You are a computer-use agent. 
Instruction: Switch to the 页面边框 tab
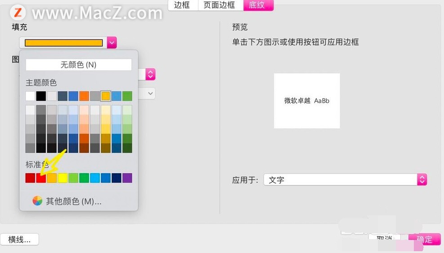point(220,5)
